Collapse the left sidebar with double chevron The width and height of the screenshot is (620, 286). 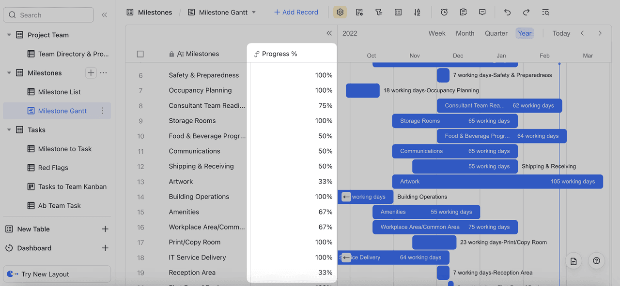tap(104, 15)
